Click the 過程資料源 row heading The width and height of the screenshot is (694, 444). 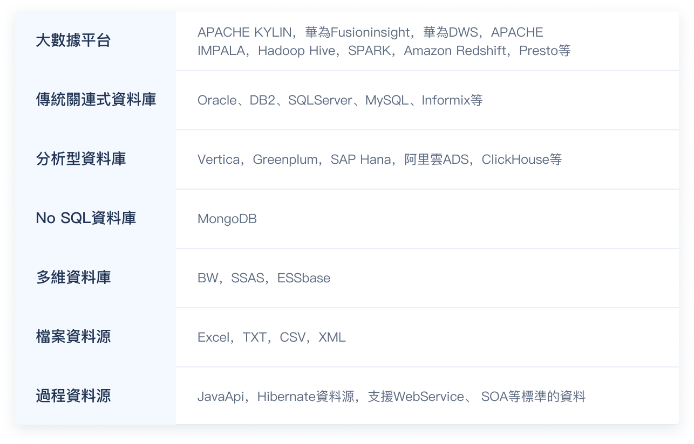[73, 397]
